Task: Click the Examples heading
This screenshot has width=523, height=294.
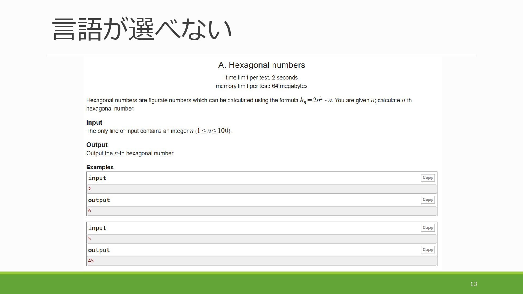Action: [100, 167]
